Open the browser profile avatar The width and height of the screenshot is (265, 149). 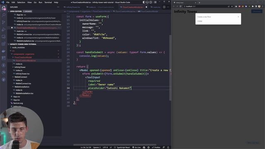pos(260,7)
